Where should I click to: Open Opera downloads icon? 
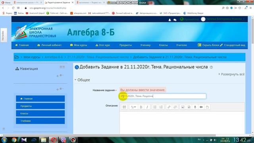point(246,8)
